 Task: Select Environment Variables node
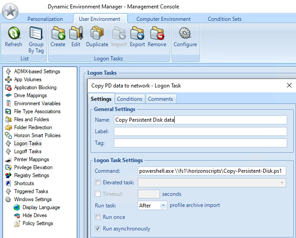coord(37,103)
